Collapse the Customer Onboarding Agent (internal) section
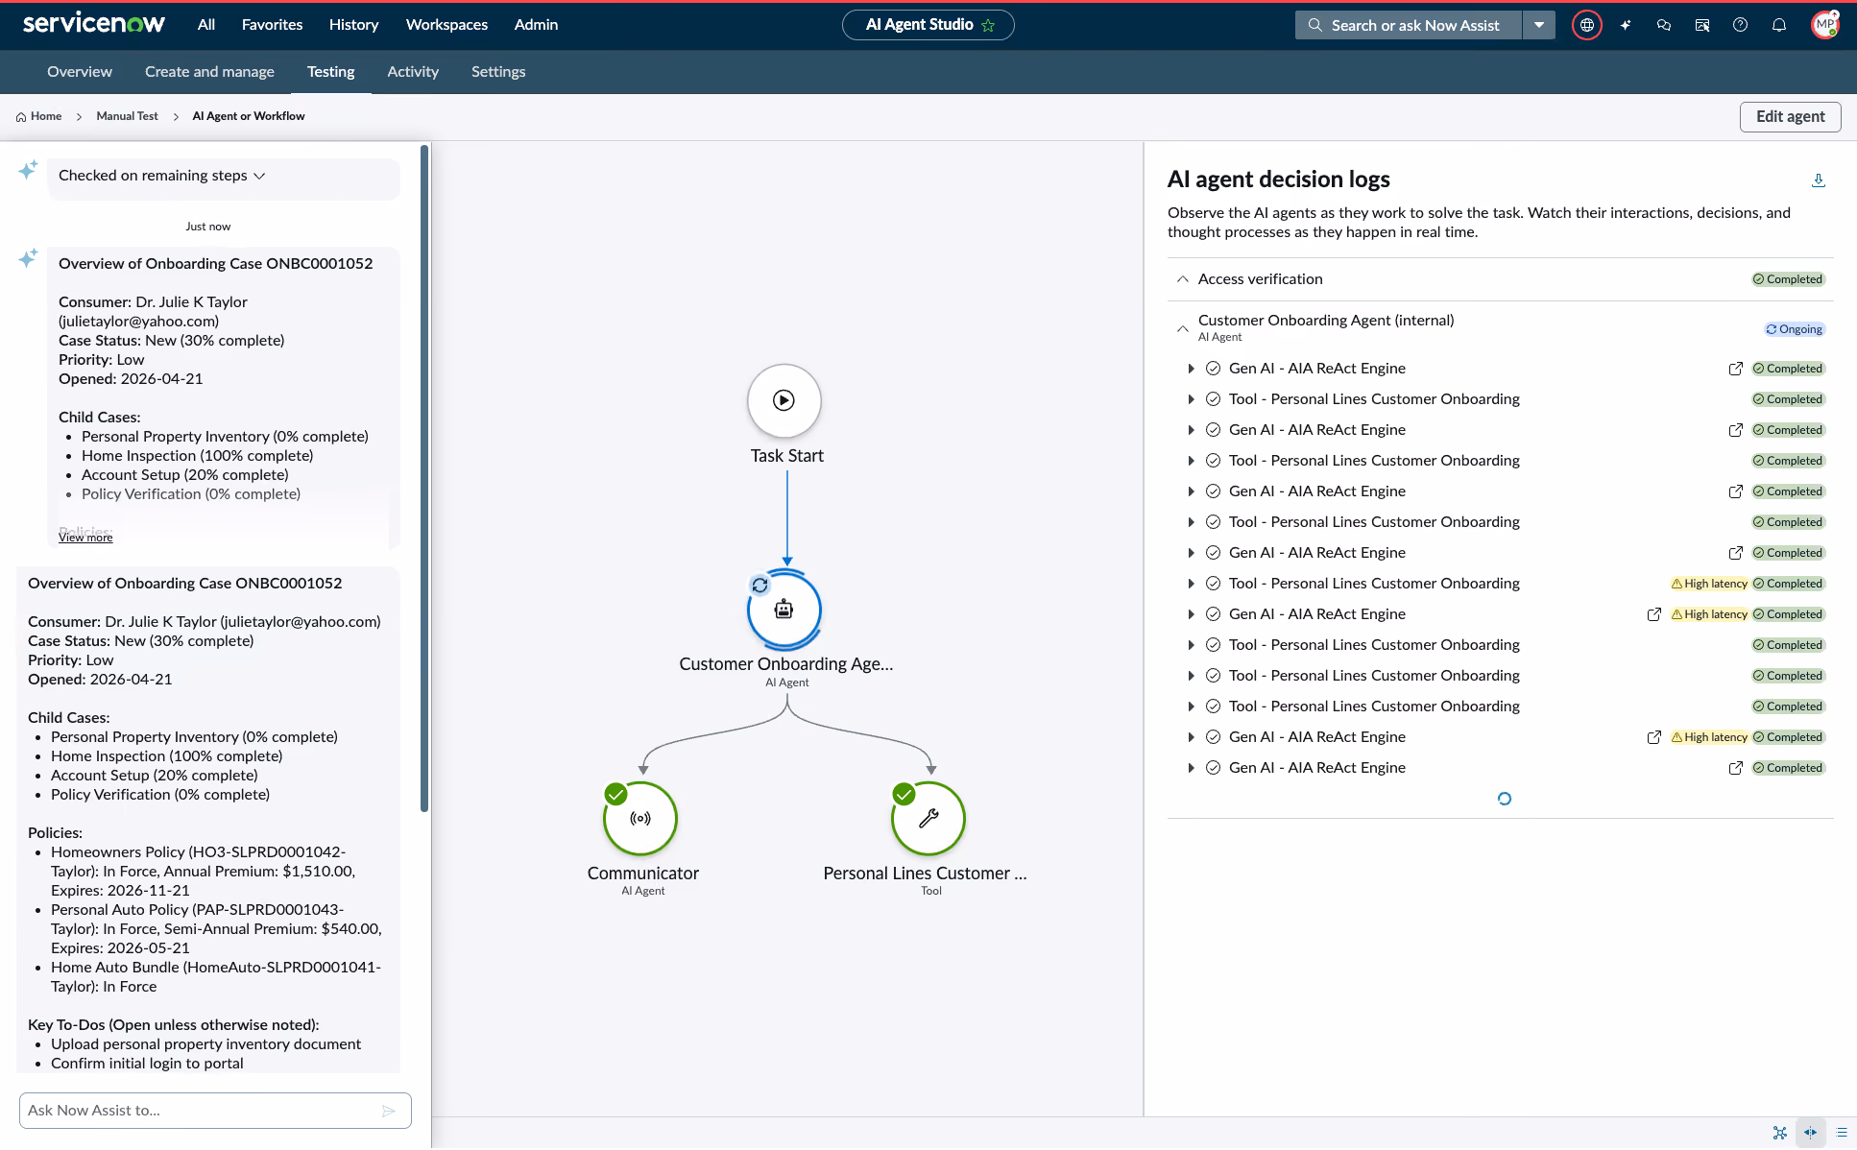Viewport: 1857px width, 1150px height. [x=1183, y=328]
